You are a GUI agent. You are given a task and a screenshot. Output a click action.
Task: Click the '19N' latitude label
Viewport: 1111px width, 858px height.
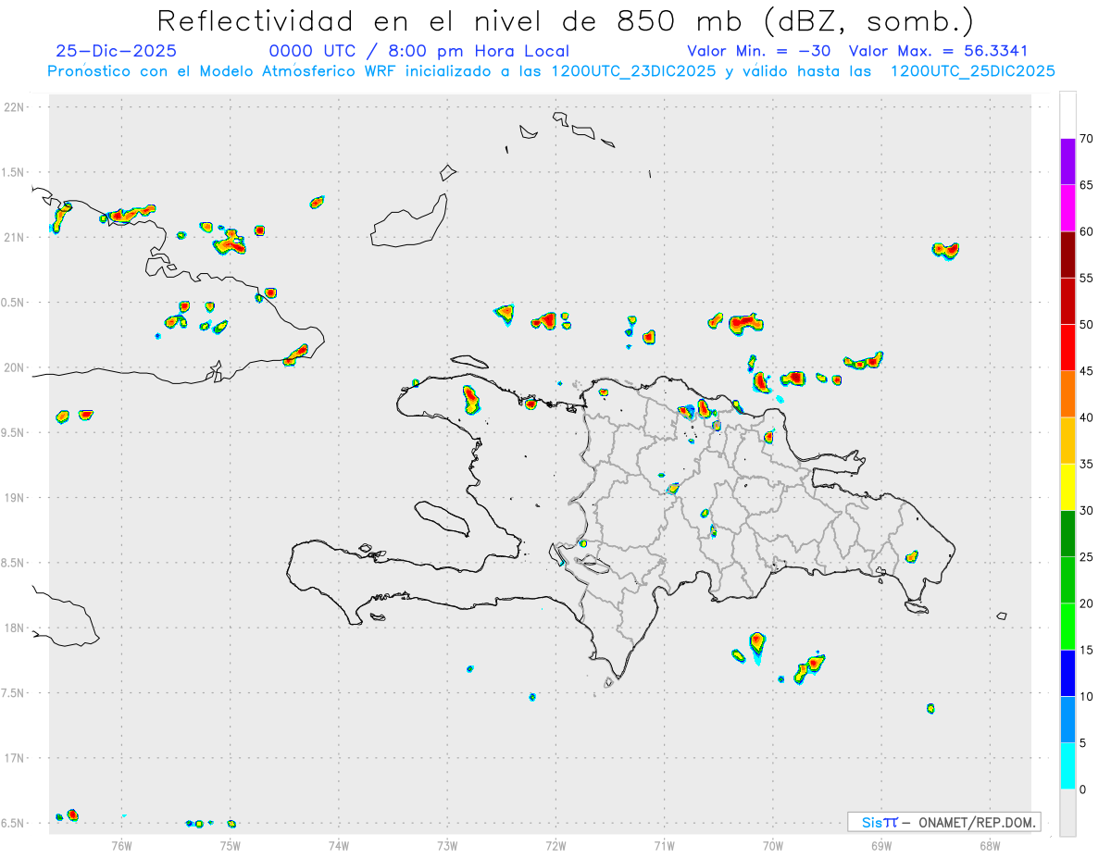tap(15, 498)
